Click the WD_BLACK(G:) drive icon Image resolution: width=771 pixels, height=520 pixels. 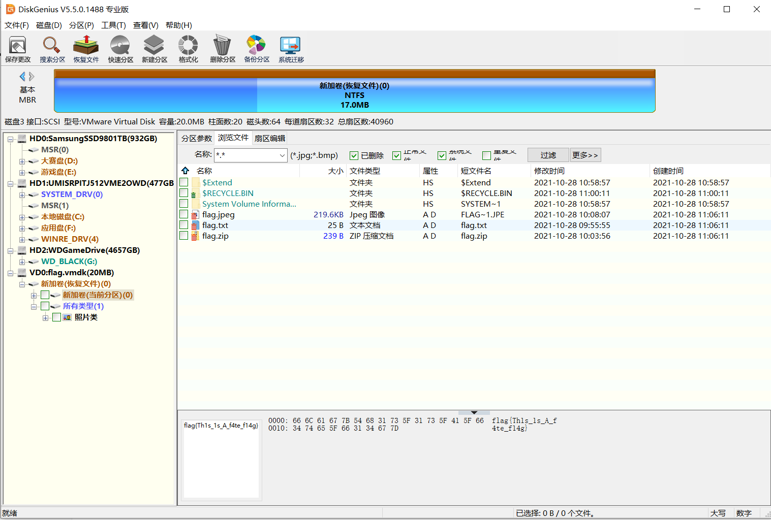click(34, 262)
